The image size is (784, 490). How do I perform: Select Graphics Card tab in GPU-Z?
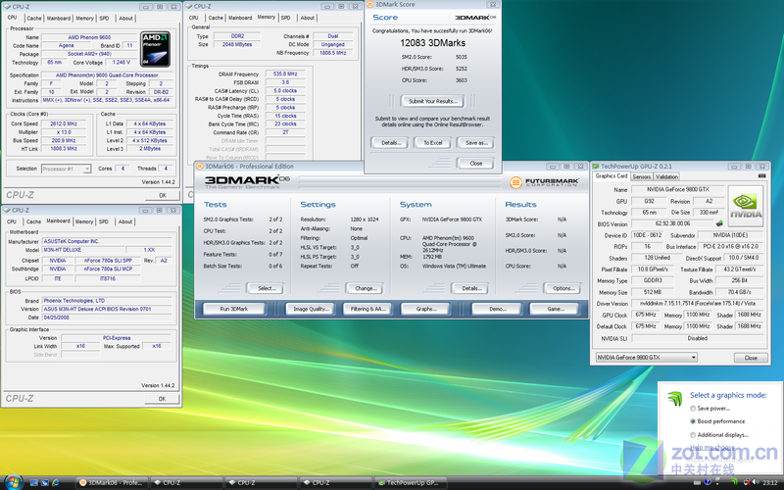pos(611,176)
